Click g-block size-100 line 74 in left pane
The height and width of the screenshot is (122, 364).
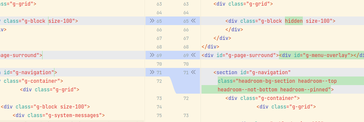(46, 107)
